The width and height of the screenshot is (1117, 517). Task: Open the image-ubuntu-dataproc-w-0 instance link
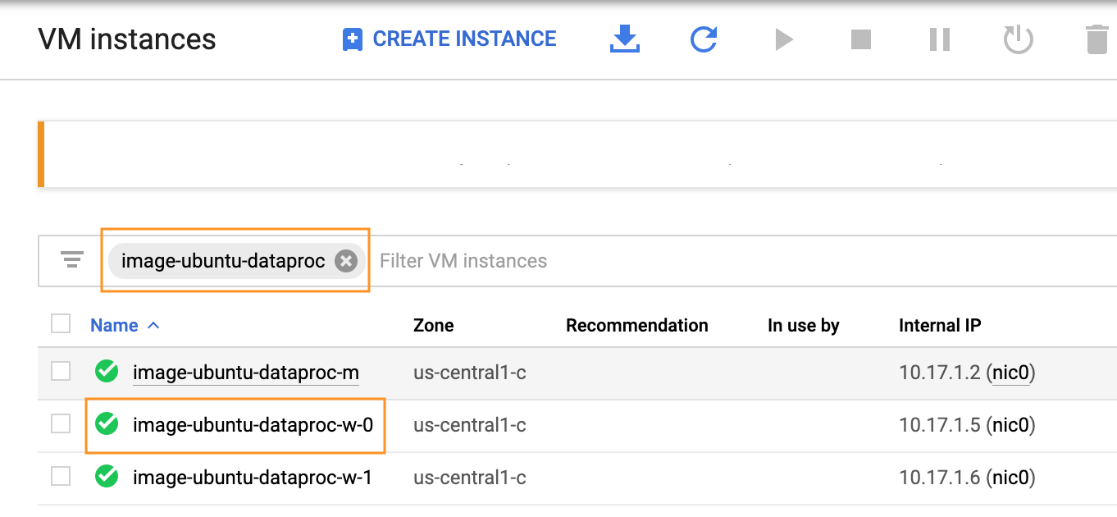click(253, 425)
